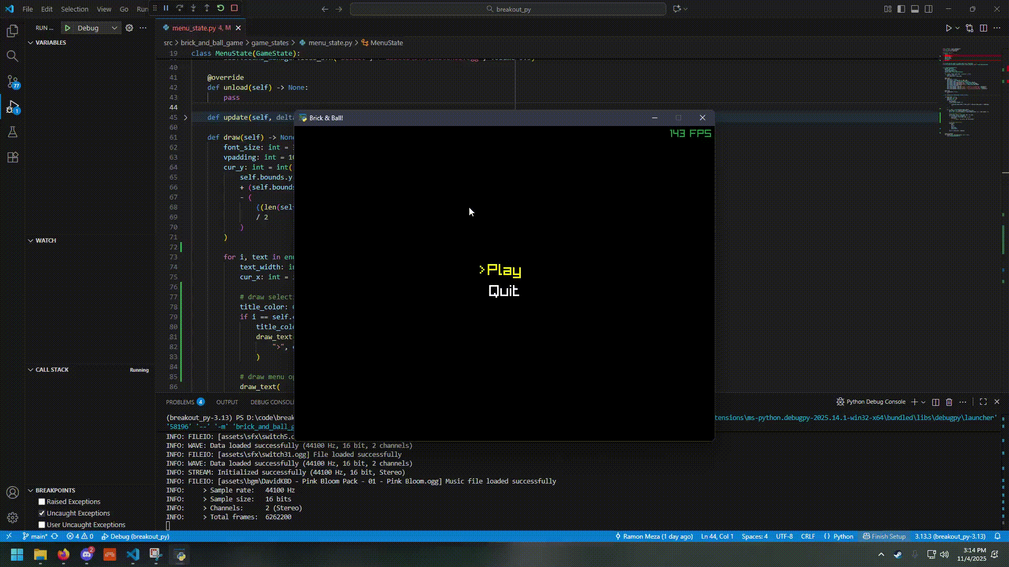This screenshot has width=1009, height=567.
Task: Expand the folded update method
Action: coord(186,118)
